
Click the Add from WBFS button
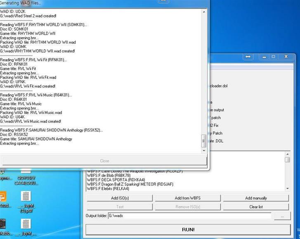coord(188,198)
